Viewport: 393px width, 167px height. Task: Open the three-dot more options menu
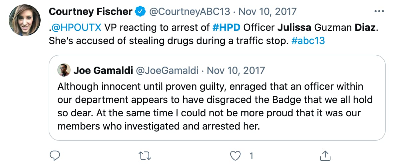[x=379, y=11]
